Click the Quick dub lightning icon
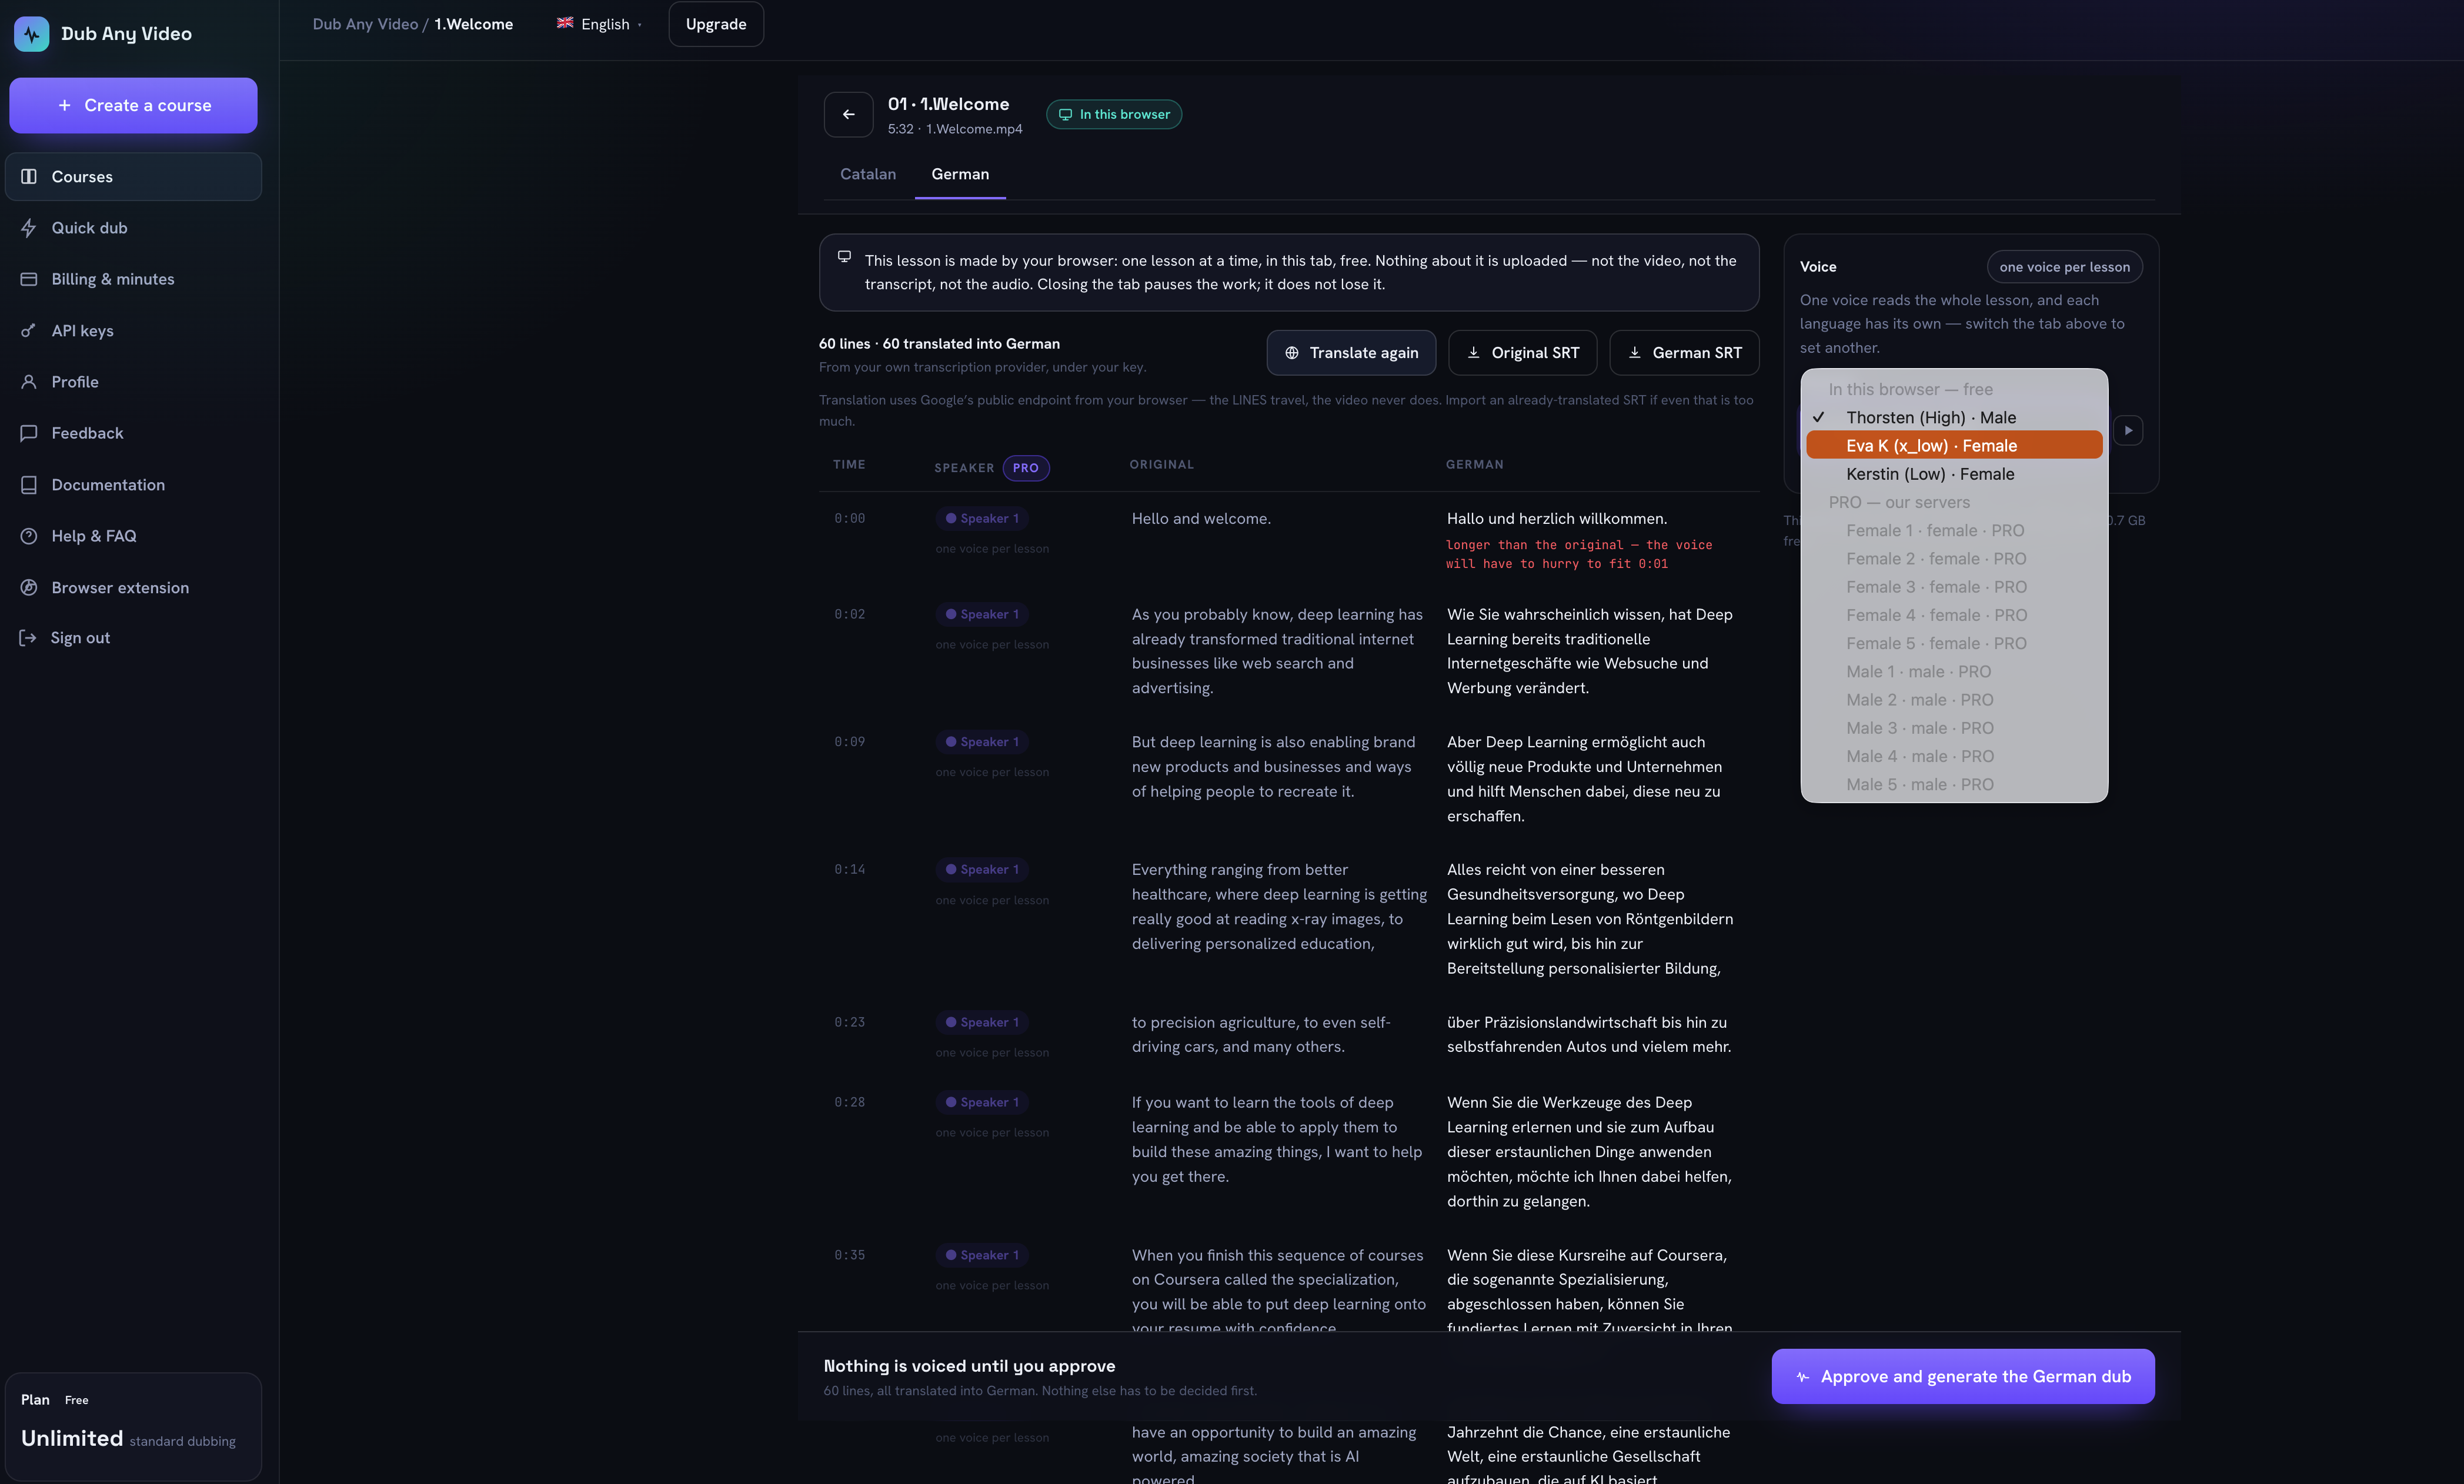 [29, 228]
